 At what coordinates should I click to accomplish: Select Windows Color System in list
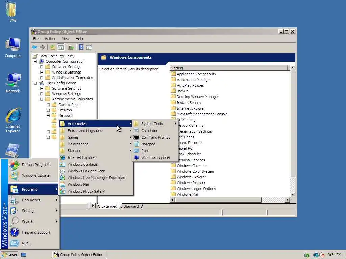[192, 171]
